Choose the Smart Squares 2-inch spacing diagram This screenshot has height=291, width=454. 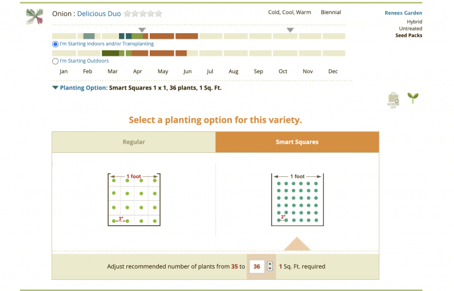[x=298, y=200]
